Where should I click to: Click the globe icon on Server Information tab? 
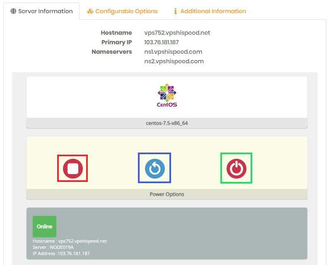click(x=13, y=11)
